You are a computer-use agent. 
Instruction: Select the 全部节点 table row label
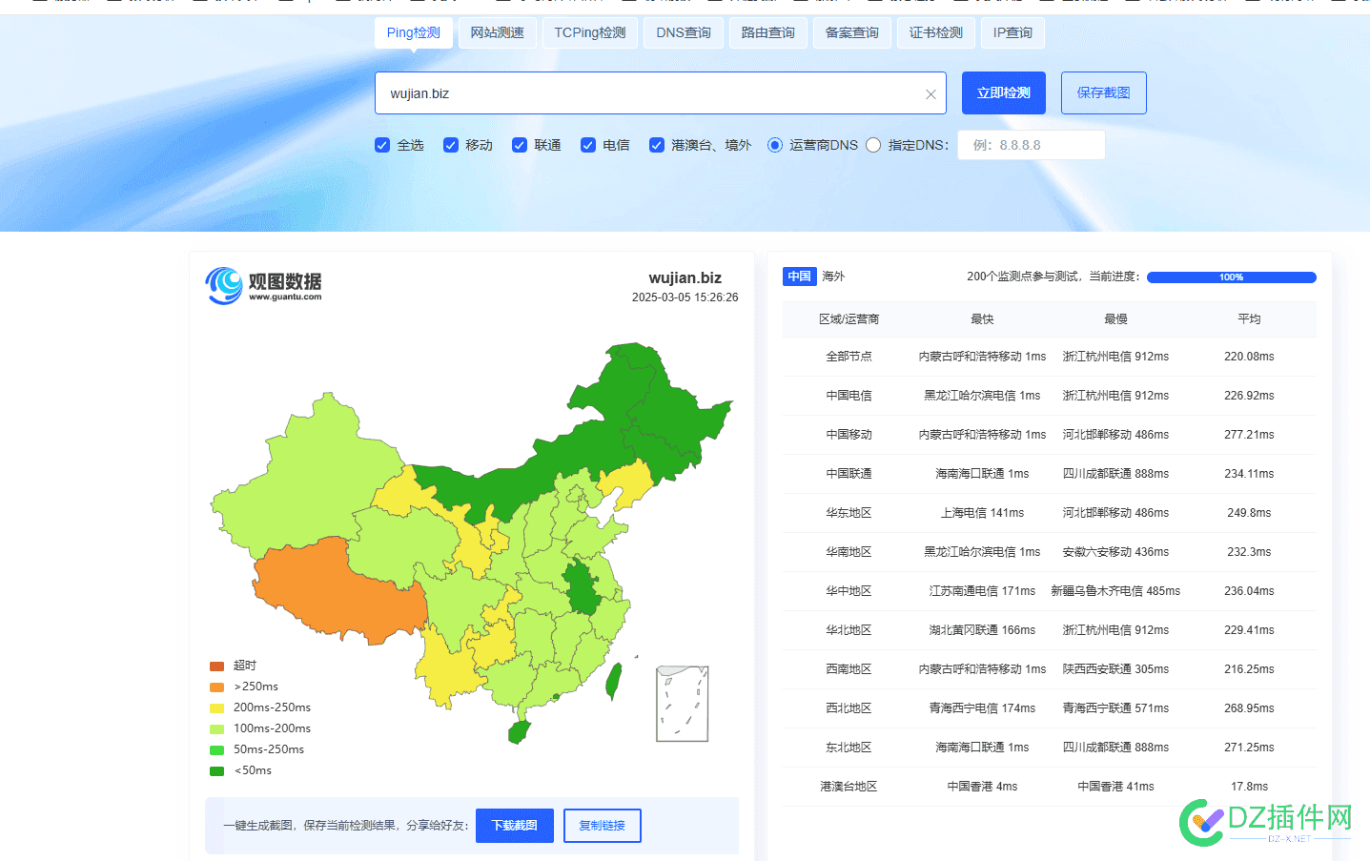849,357
